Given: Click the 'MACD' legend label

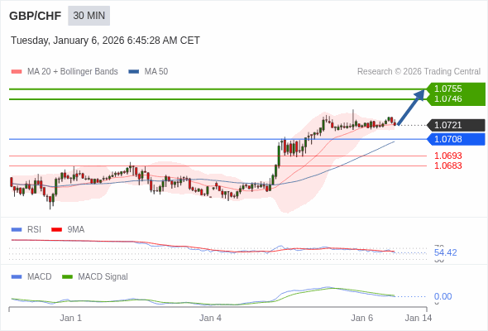Looking at the screenshot, I should [40, 277].
